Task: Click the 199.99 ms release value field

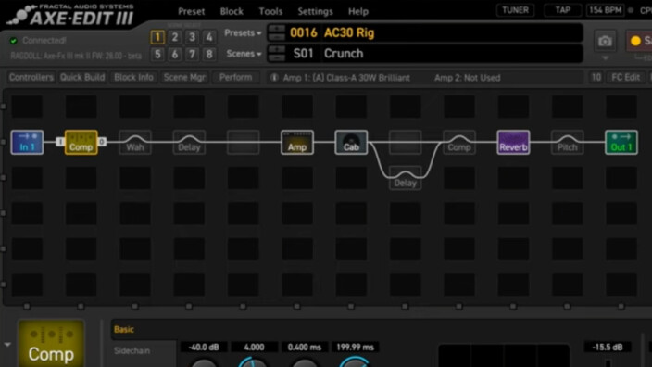Action: [355, 347]
